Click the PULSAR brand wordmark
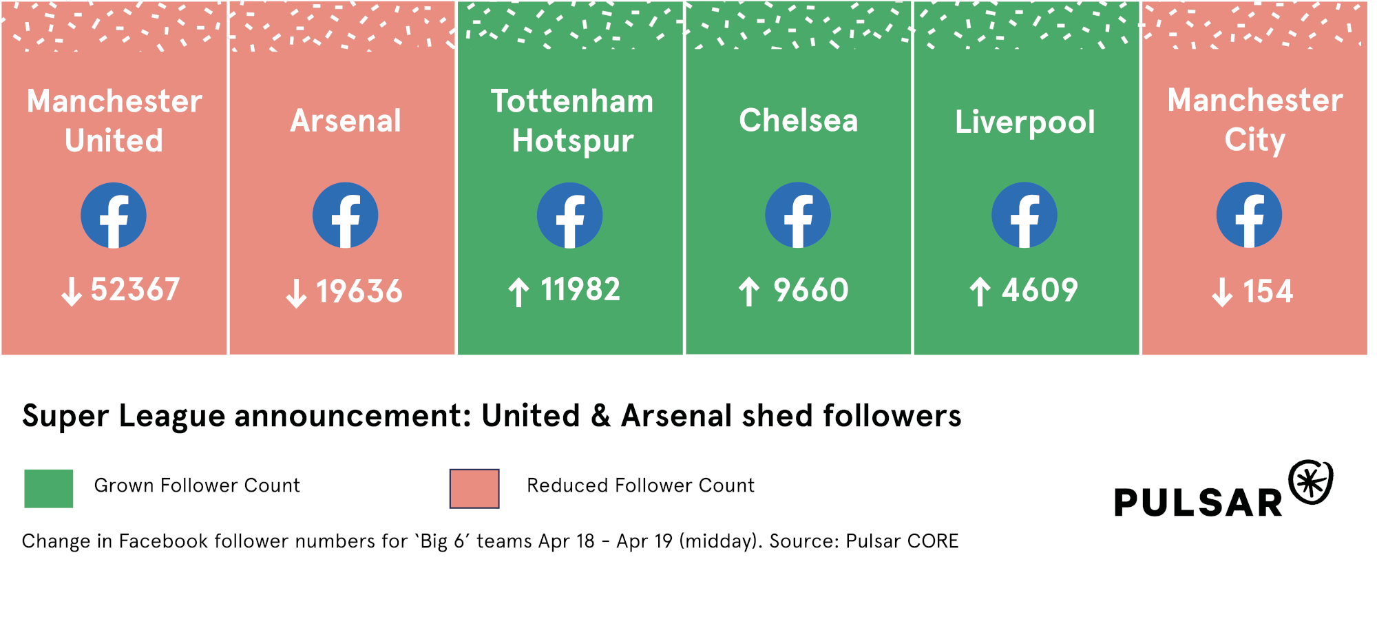Viewport: 1377px width, 617px height. (1198, 503)
